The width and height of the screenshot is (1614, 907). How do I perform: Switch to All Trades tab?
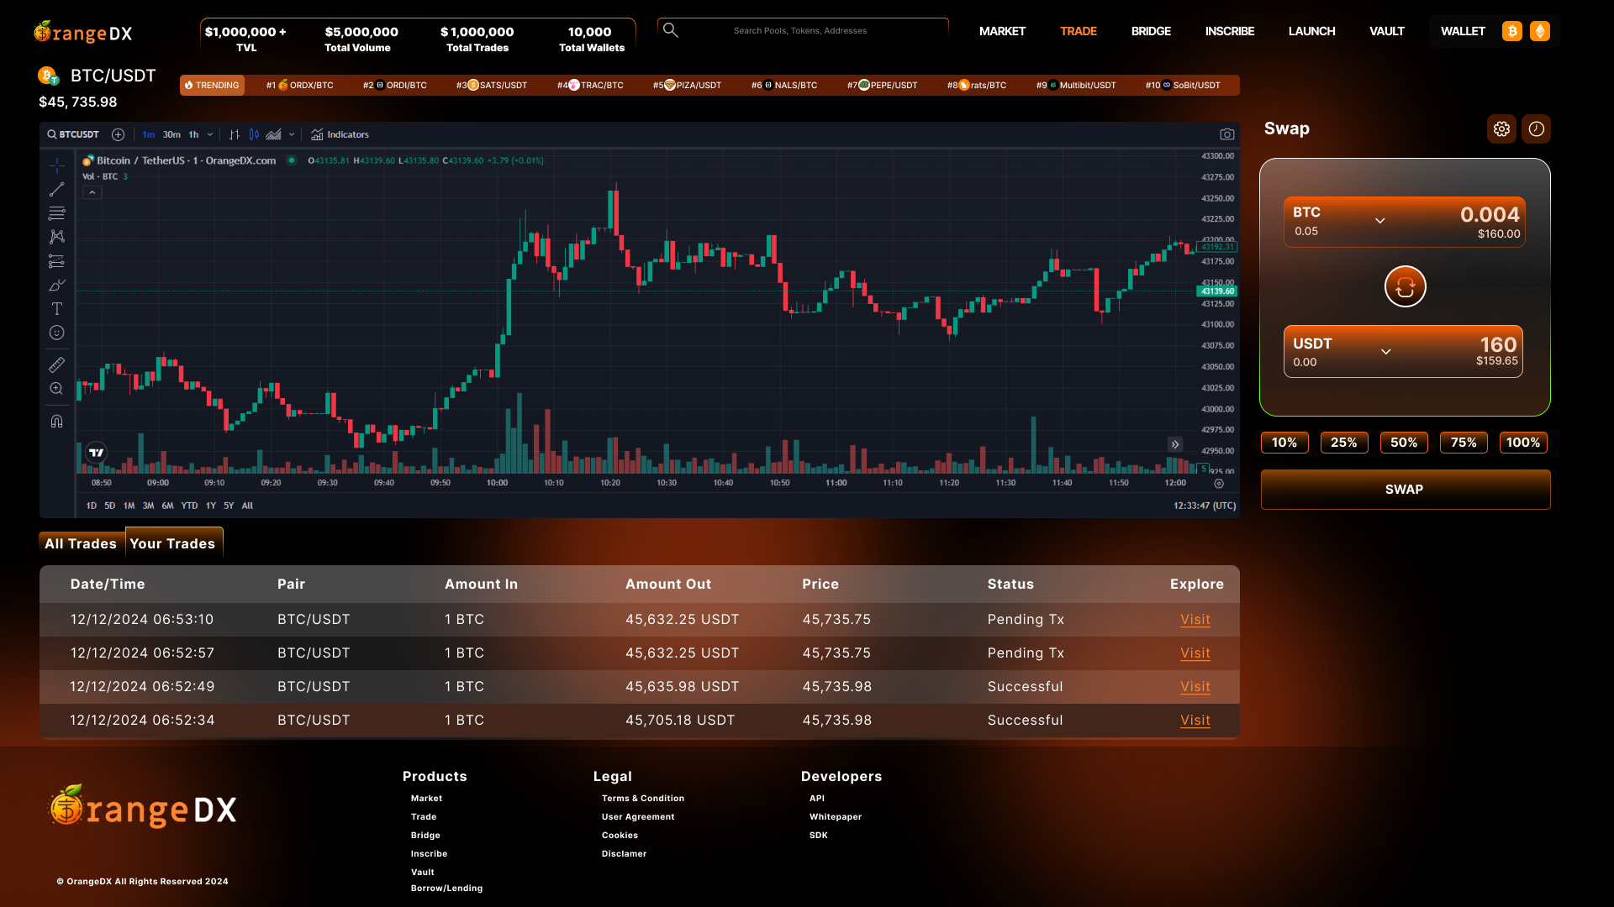(81, 543)
